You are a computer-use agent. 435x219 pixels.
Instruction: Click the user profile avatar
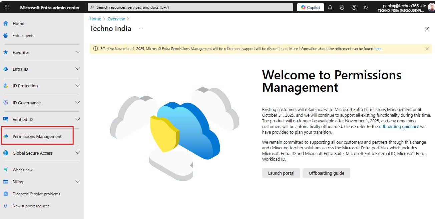coord(431,7)
